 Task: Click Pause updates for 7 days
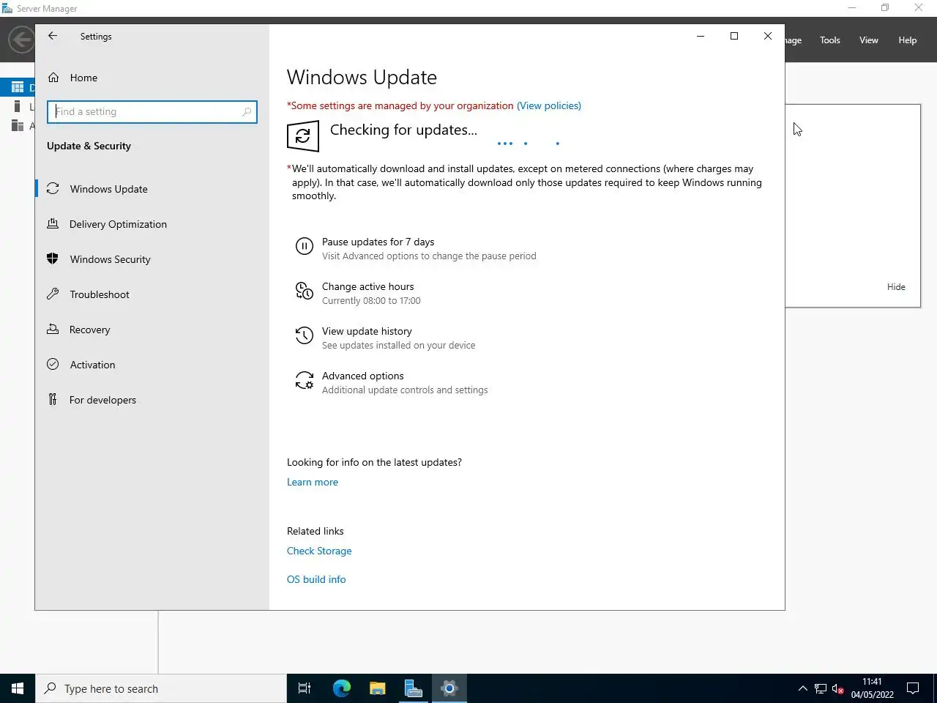(378, 242)
